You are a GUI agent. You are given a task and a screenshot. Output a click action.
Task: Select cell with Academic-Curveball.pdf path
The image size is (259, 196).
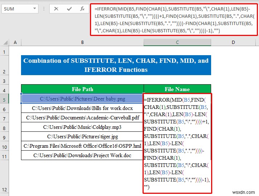[82, 118]
